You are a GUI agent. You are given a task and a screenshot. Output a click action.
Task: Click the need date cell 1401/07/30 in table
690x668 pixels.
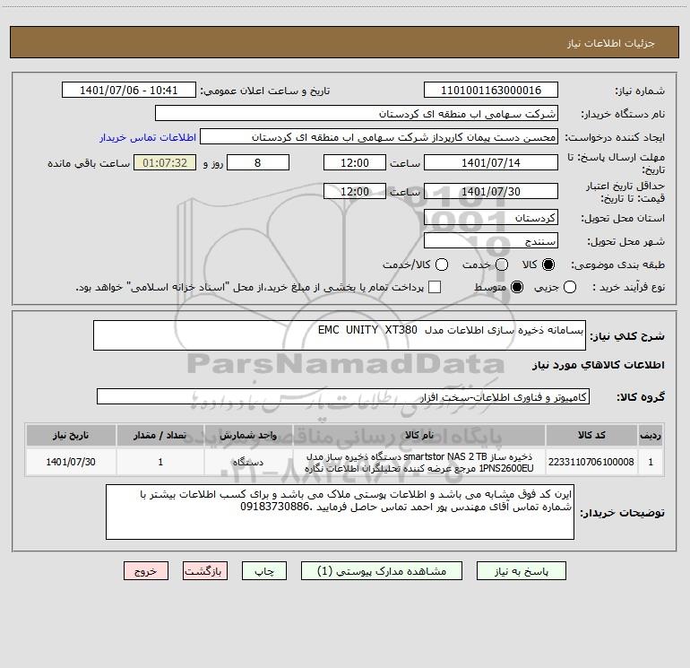[71, 462]
